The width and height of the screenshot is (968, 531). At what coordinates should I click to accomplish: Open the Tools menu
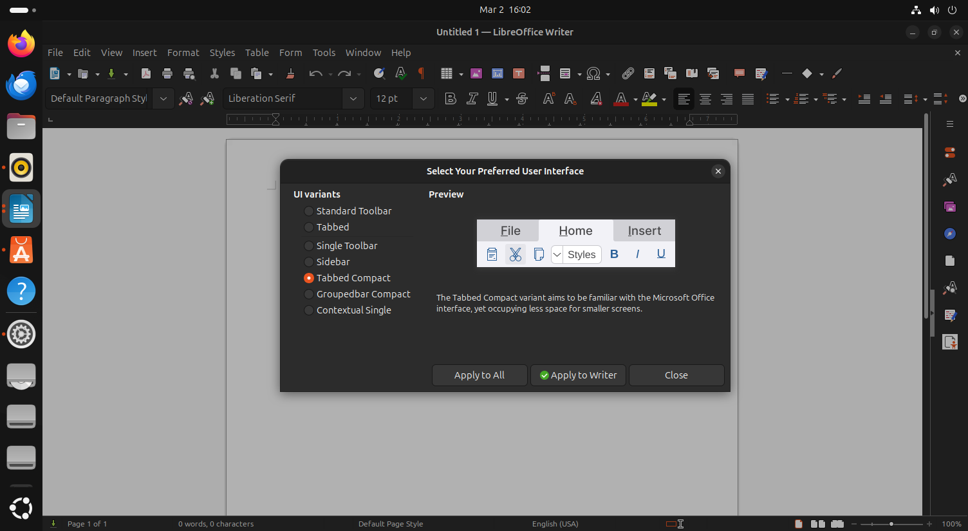tap(324, 52)
